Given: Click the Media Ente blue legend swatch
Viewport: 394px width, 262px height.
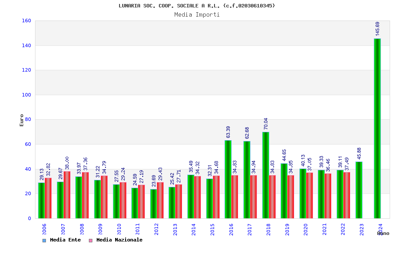Looking at the screenshot, I should point(44,241).
